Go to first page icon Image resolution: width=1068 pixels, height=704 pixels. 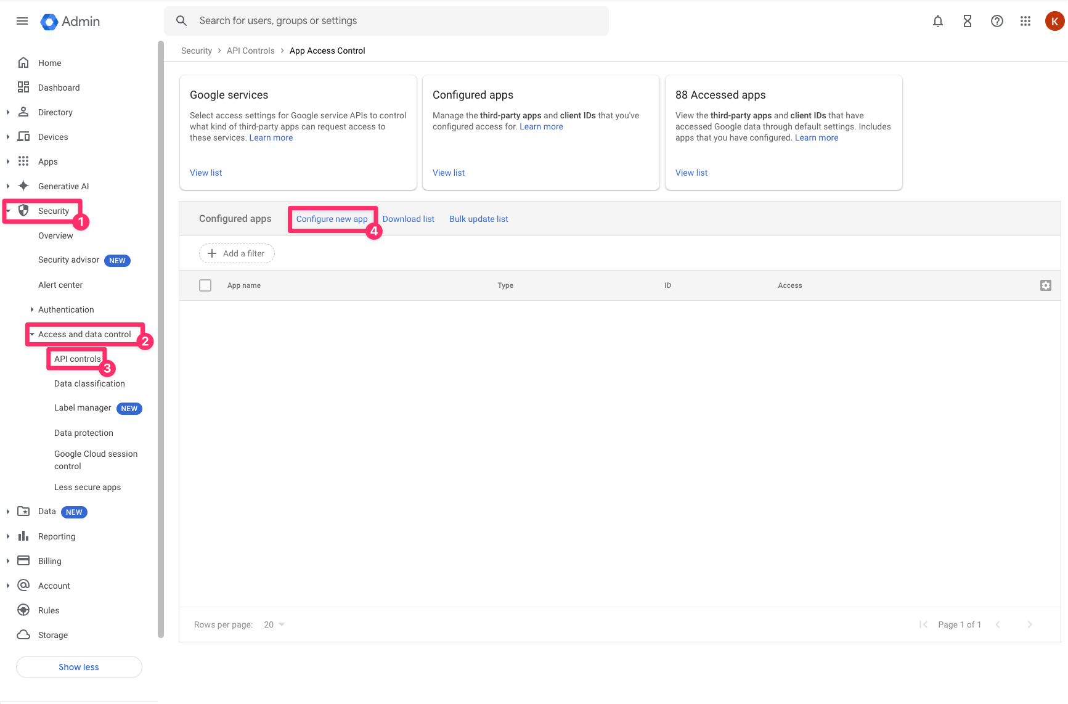pyautogui.click(x=923, y=624)
